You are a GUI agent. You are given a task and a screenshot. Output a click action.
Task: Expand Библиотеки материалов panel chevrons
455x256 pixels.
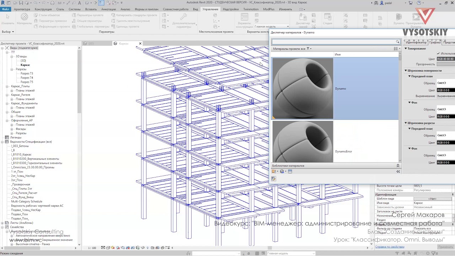point(398,166)
